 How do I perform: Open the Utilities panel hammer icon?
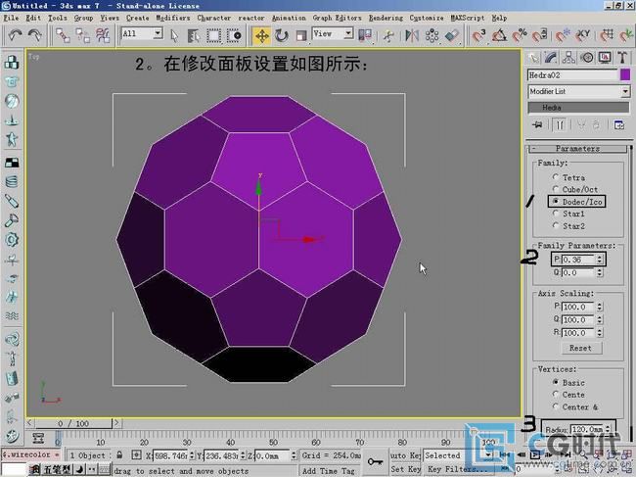(622, 58)
